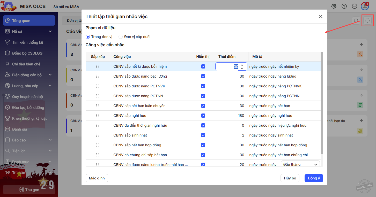Click the increment arrow on Thời điểm stepper
The image size is (376, 197).
(242, 65)
